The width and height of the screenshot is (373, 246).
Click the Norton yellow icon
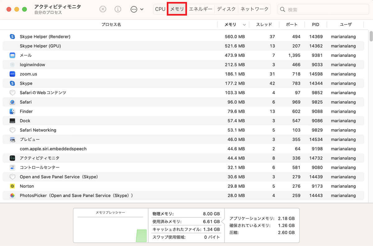(x=12, y=186)
